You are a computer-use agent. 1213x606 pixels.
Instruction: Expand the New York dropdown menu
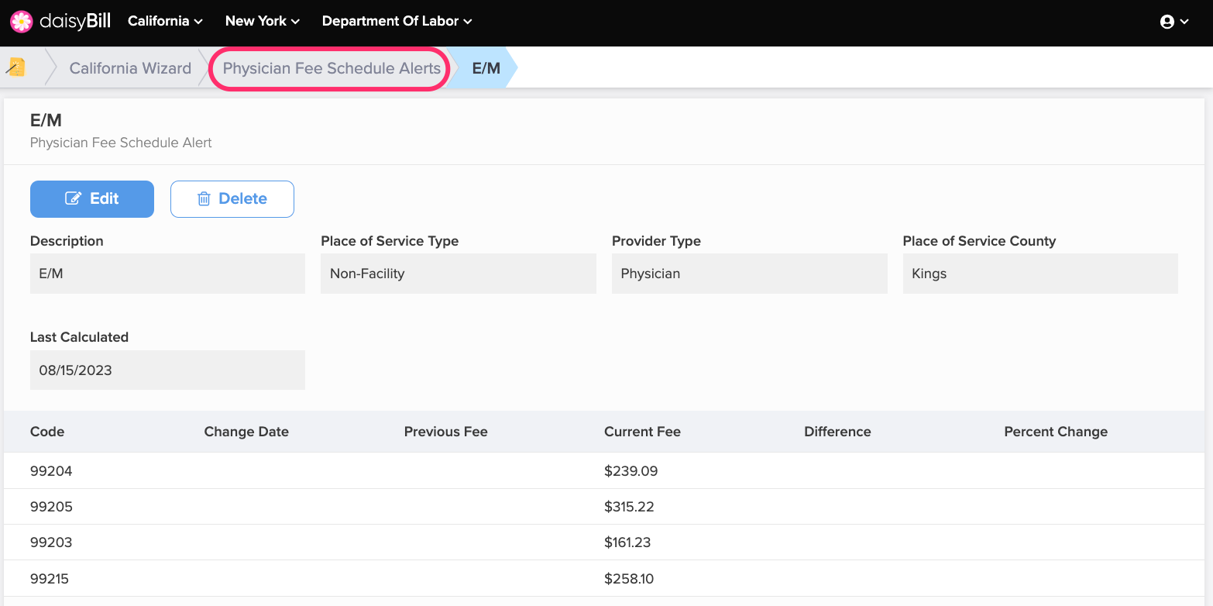coord(262,22)
